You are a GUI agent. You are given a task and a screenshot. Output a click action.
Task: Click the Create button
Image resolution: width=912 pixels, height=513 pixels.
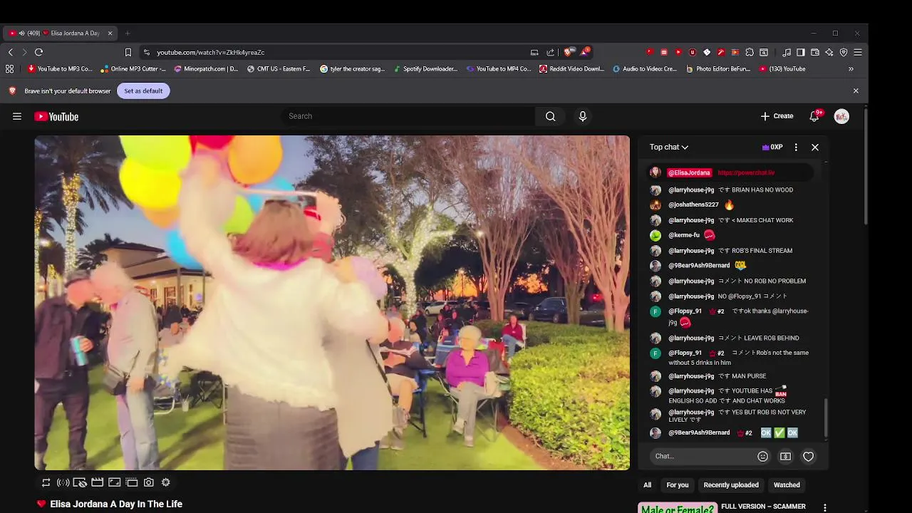777,116
